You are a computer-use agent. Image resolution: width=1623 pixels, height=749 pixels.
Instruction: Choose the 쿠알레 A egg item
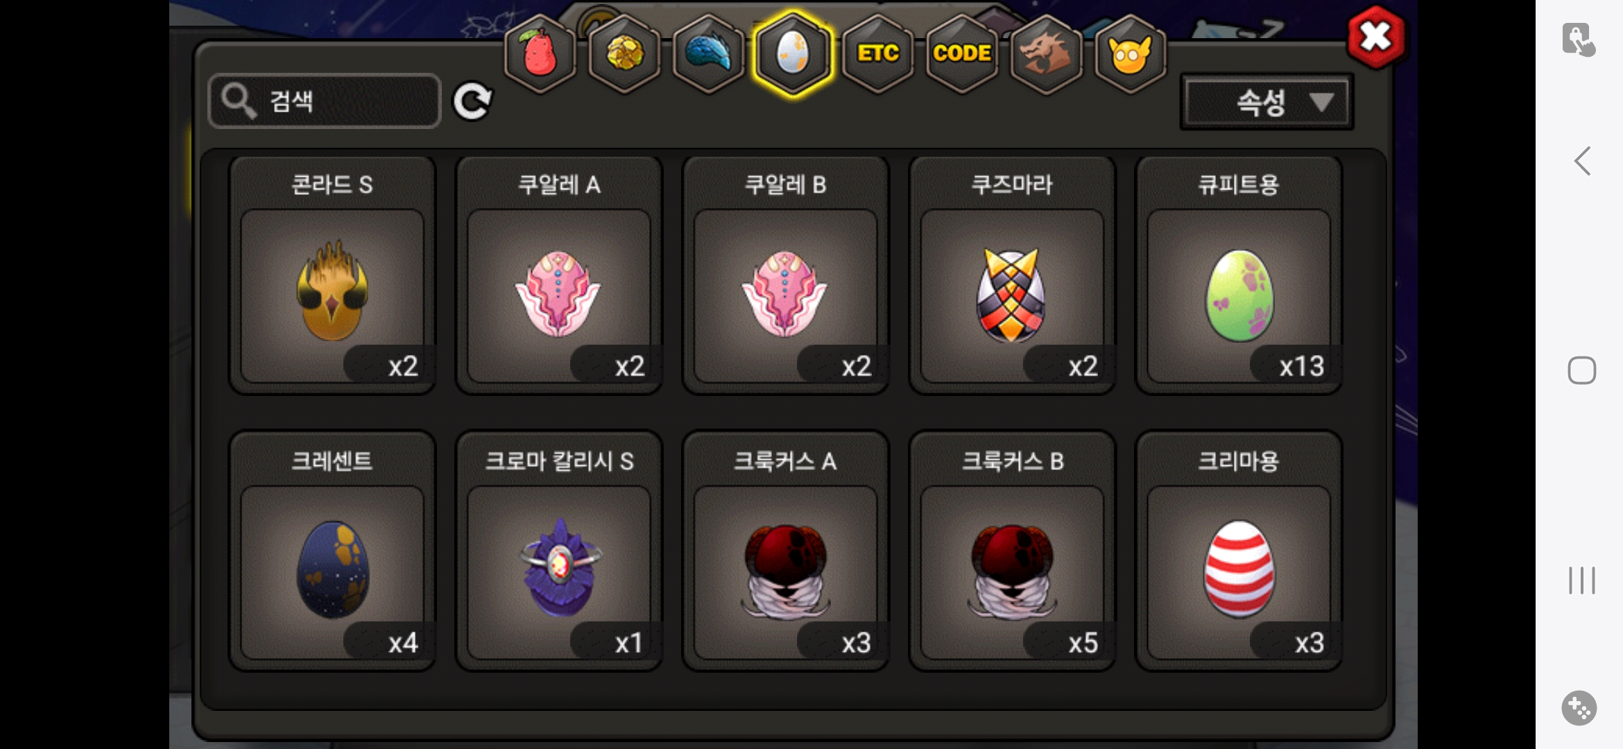coord(559,275)
